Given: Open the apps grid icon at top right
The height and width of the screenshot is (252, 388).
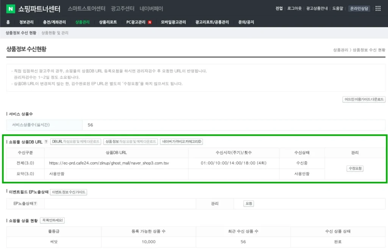Looking at the screenshot, I should click(378, 8).
